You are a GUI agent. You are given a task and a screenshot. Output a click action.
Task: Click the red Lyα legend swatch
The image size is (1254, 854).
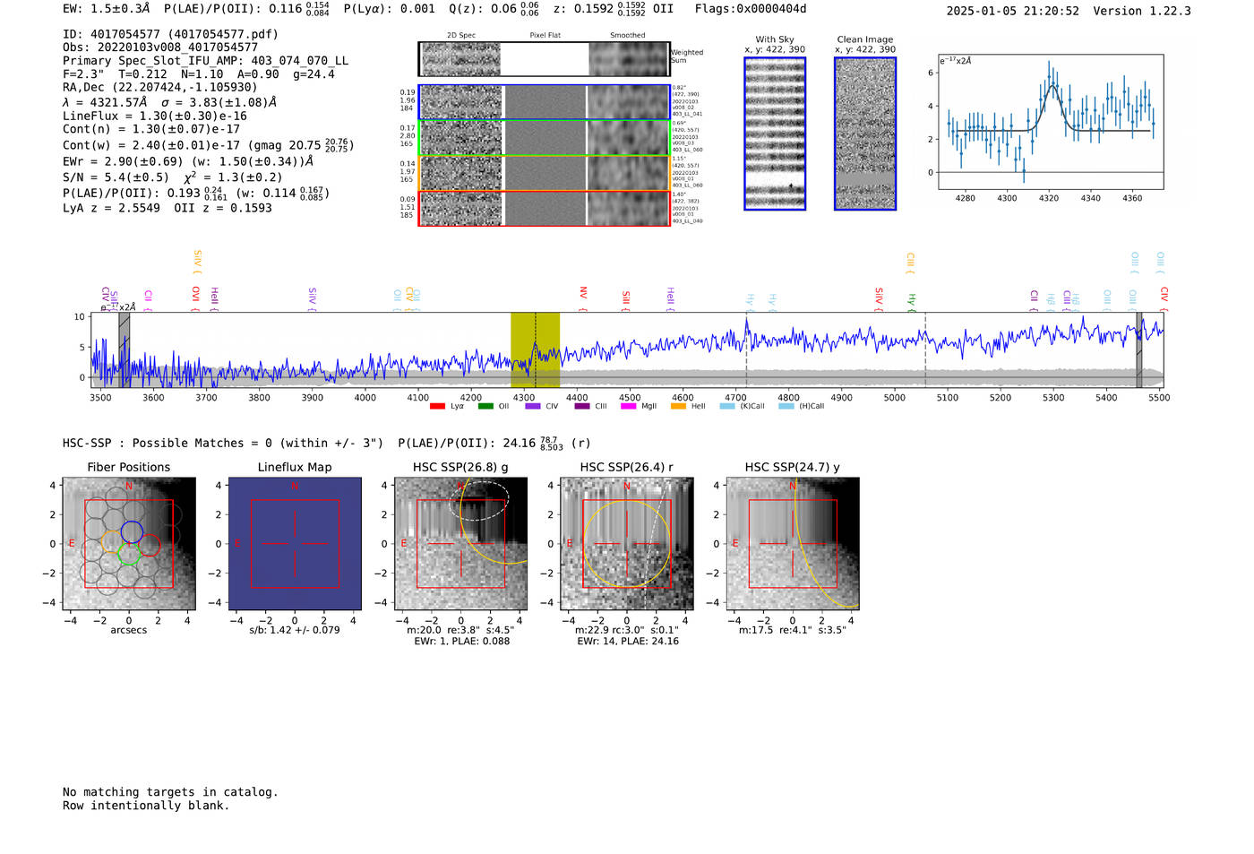pyautogui.click(x=437, y=406)
